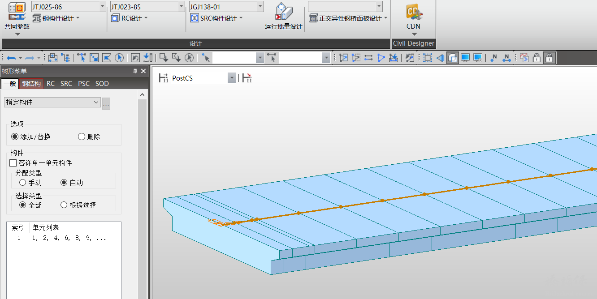Open the node selection dropdown arrow in the toolbar
This screenshot has height=299, width=597.
pos(260,58)
